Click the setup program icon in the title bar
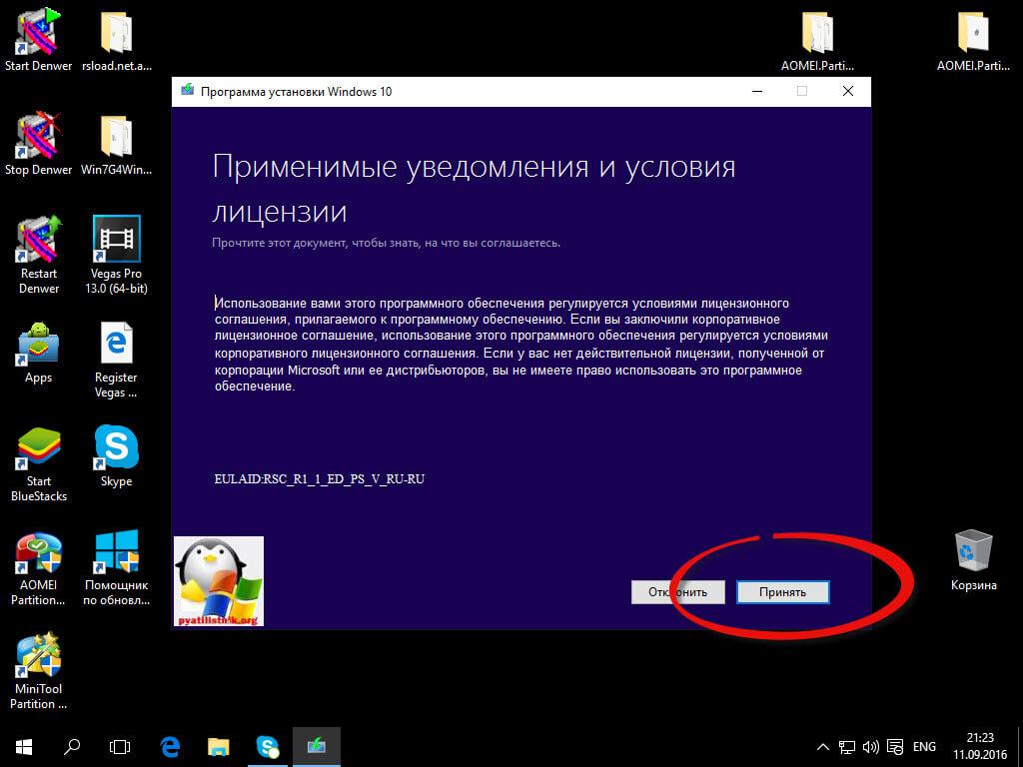This screenshot has height=767, width=1023. point(187,91)
